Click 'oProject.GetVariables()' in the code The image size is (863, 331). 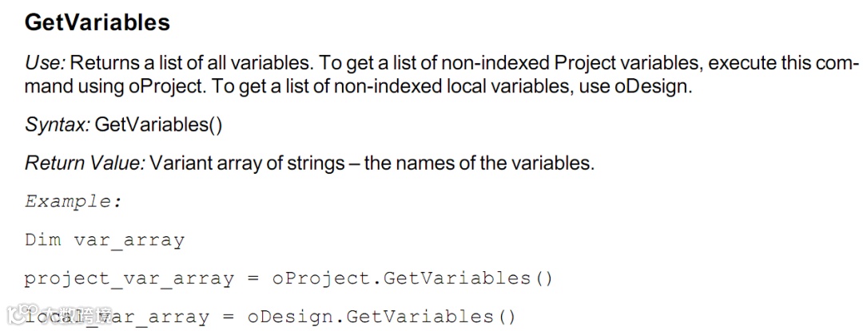click(412, 278)
